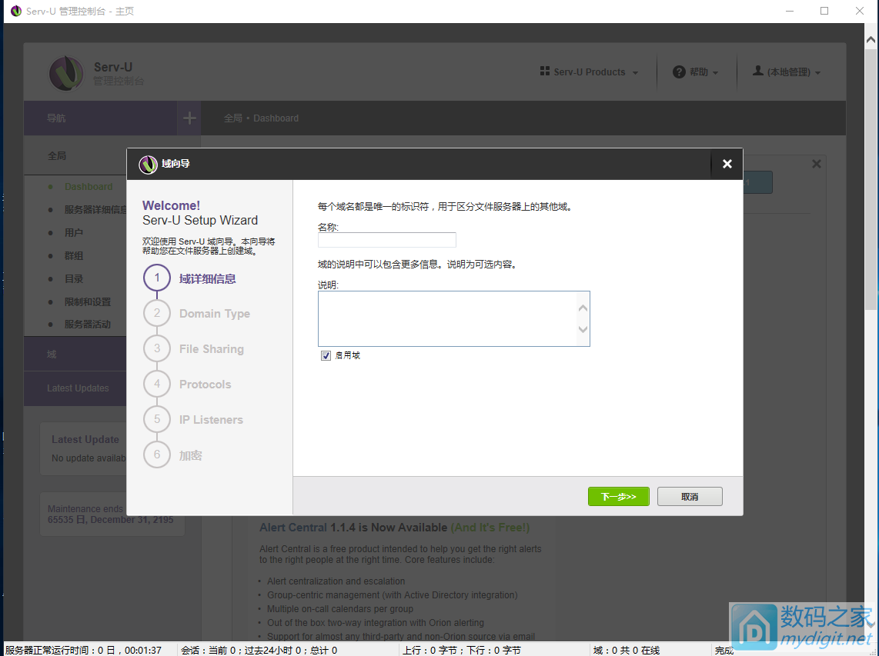
Task: Open 服务器活动 in the sidebar
Action: tap(88, 325)
